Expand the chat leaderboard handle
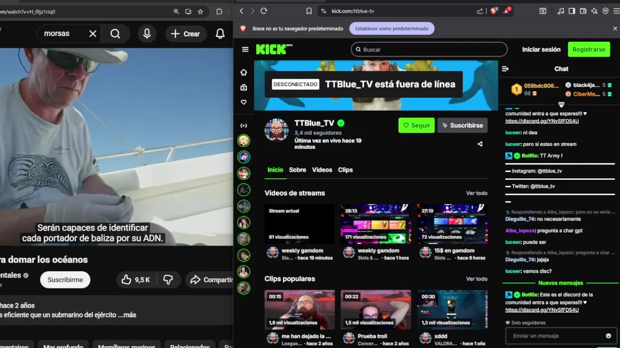This screenshot has height=348, width=620. click(x=561, y=104)
